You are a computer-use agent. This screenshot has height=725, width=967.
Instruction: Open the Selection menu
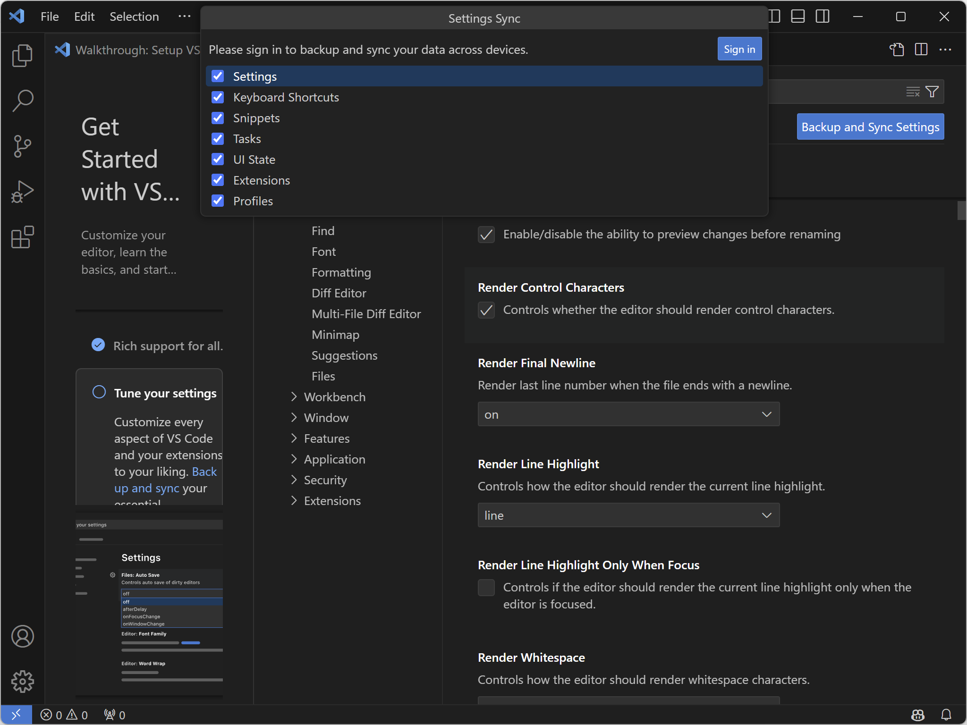134,17
